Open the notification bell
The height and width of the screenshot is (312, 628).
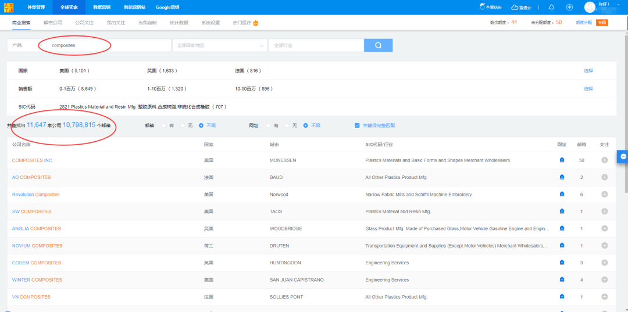[551, 7]
